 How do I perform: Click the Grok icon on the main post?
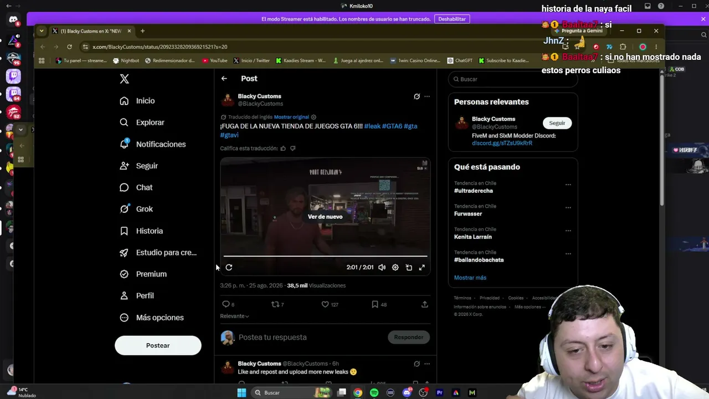(417, 96)
